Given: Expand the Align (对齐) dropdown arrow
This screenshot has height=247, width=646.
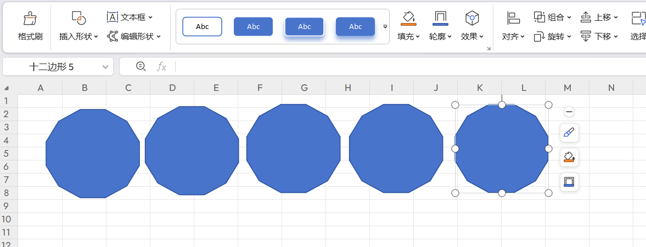Looking at the screenshot, I should pyautogui.click(x=523, y=37).
